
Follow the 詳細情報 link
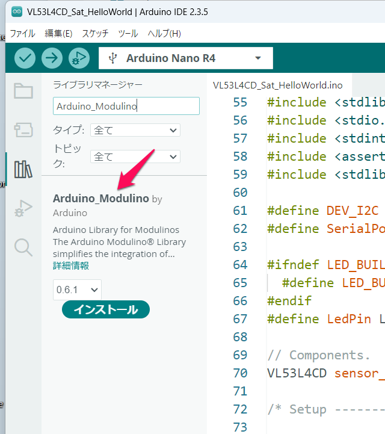pyautogui.click(x=71, y=265)
